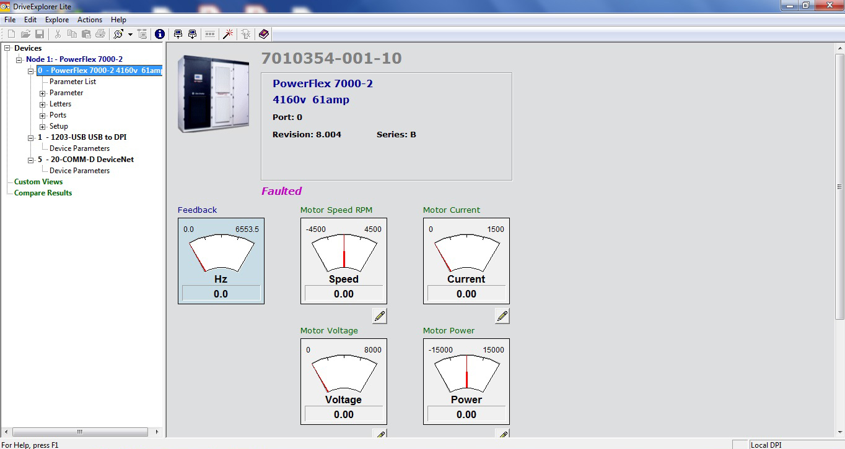Open Compare Results in the tree
This screenshot has height=449, width=845.
pyautogui.click(x=43, y=193)
